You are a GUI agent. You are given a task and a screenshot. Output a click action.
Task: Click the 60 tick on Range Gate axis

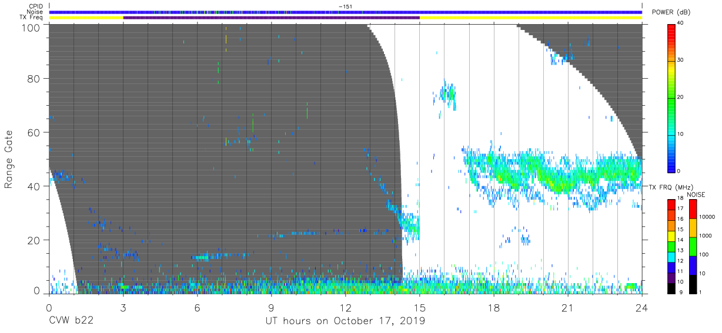coord(35,132)
